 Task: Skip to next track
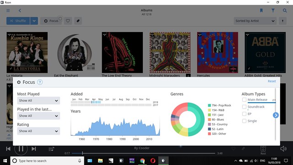click(x=33, y=148)
